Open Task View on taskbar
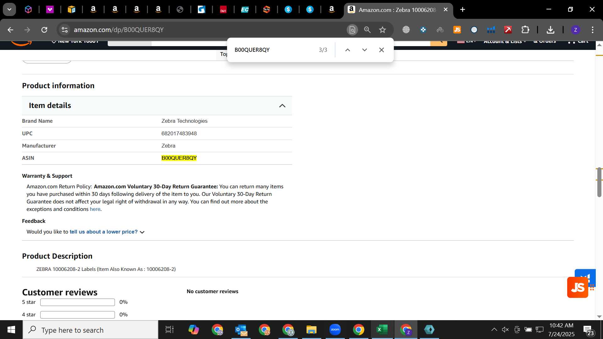Viewport: 603px width, 339px height. coord(170,330)
